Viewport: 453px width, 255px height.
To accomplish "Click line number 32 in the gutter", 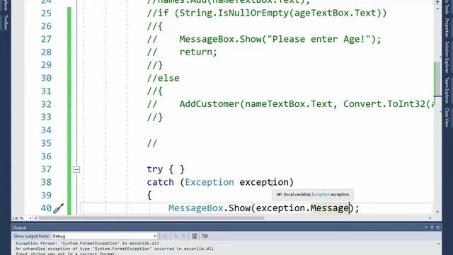I will coord(46,104).
